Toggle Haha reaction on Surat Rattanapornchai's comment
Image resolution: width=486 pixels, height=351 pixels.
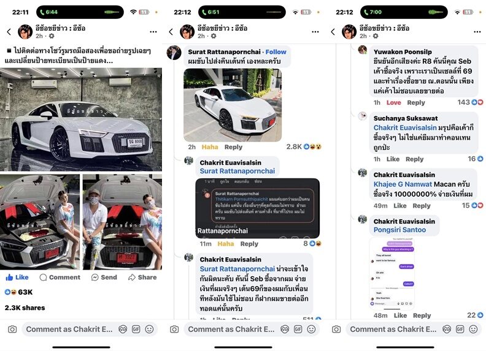click(210, 147)
